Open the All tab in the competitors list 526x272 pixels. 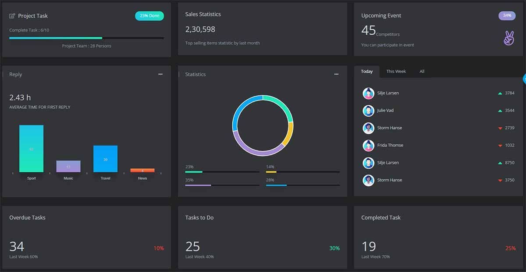point(422,71)
